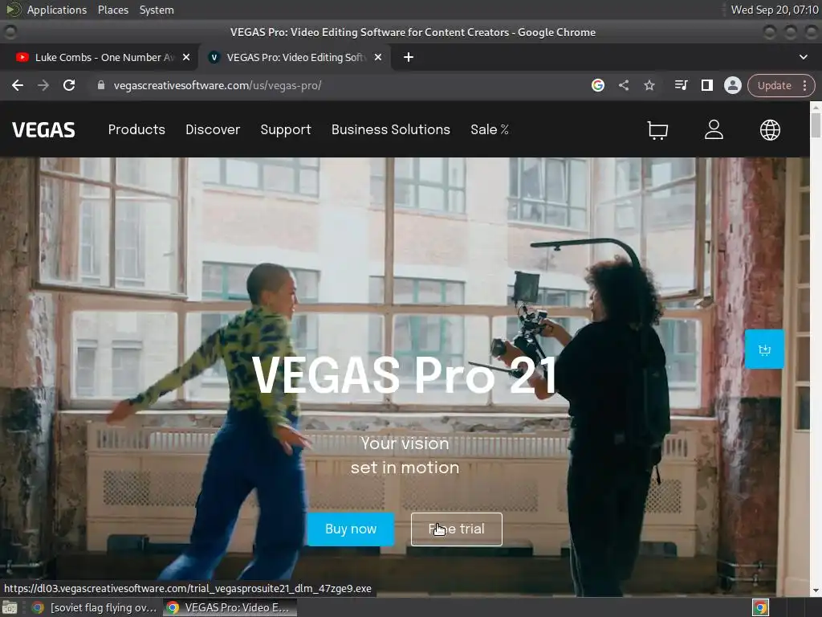Open a new browser tab
This screenshot has width=822, height=617.
point(409,57)
